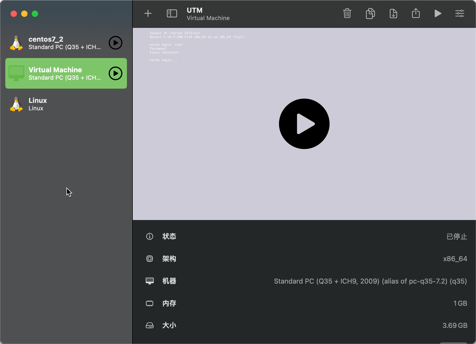Click the 1 GB memory value
This screenshot has width=476, height=344.
(x=460, y=303)
